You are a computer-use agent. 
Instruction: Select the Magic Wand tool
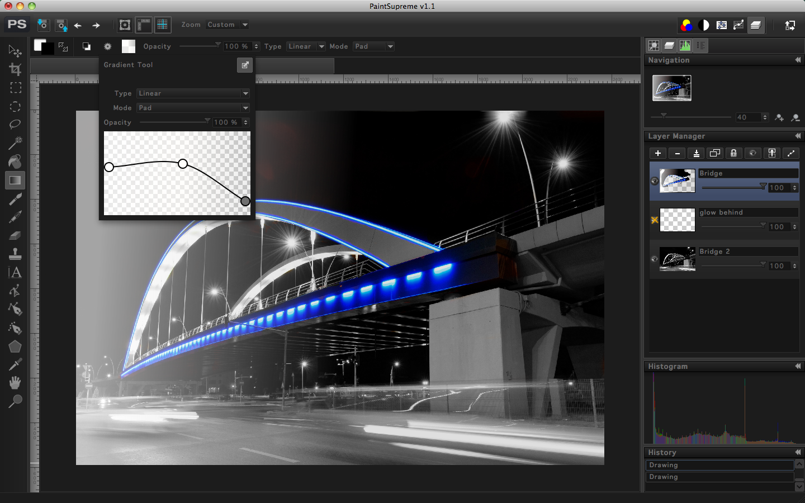15,143
